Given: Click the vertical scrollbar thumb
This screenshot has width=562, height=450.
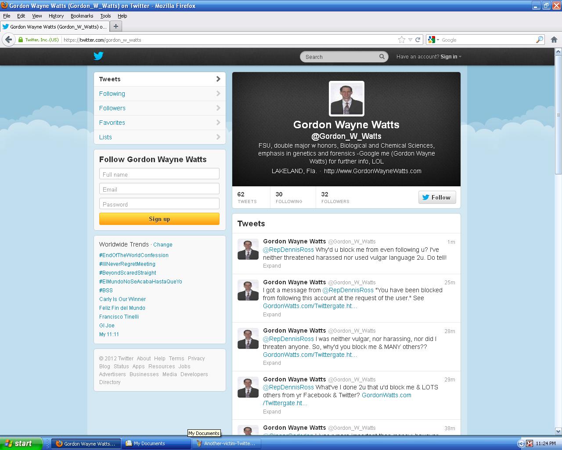Looking at the screenshot, I should click(x=558, y=114).
